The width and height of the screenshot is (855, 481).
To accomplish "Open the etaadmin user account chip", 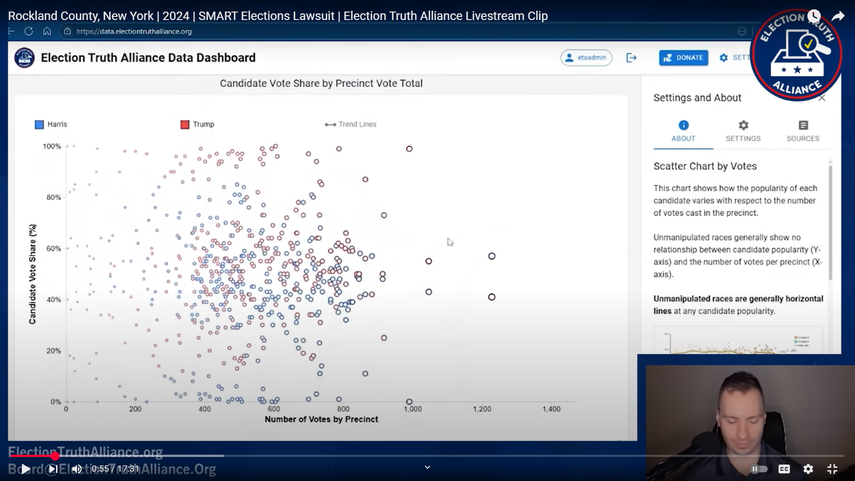I will pos(586,58).
